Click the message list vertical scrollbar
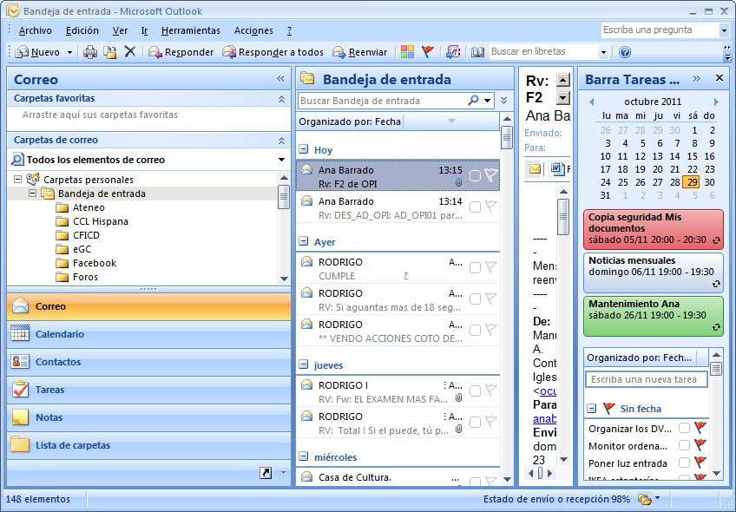736x512 pixels. (507, 300)
